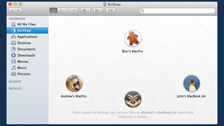The image size is (224, 126).
Task: Expand the DEVICES sidebar section
Action: tap(15, 88)
